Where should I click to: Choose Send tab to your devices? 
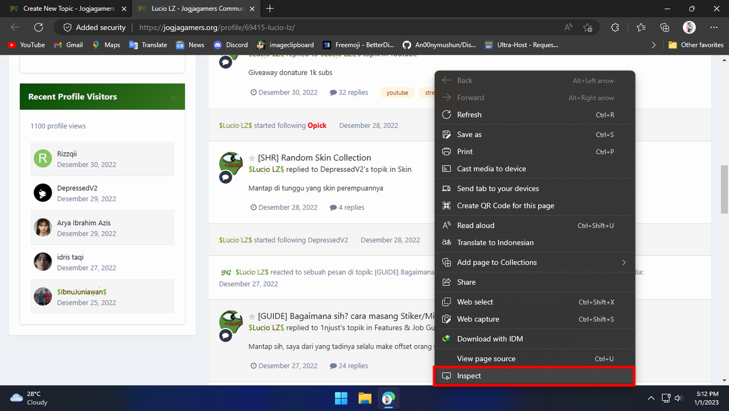[x=534, y=188]
